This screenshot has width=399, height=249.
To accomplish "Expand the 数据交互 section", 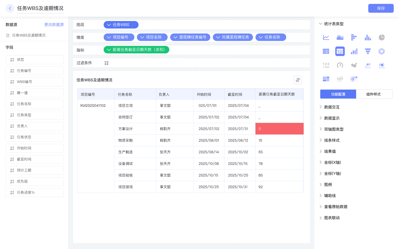I will 332,107.
